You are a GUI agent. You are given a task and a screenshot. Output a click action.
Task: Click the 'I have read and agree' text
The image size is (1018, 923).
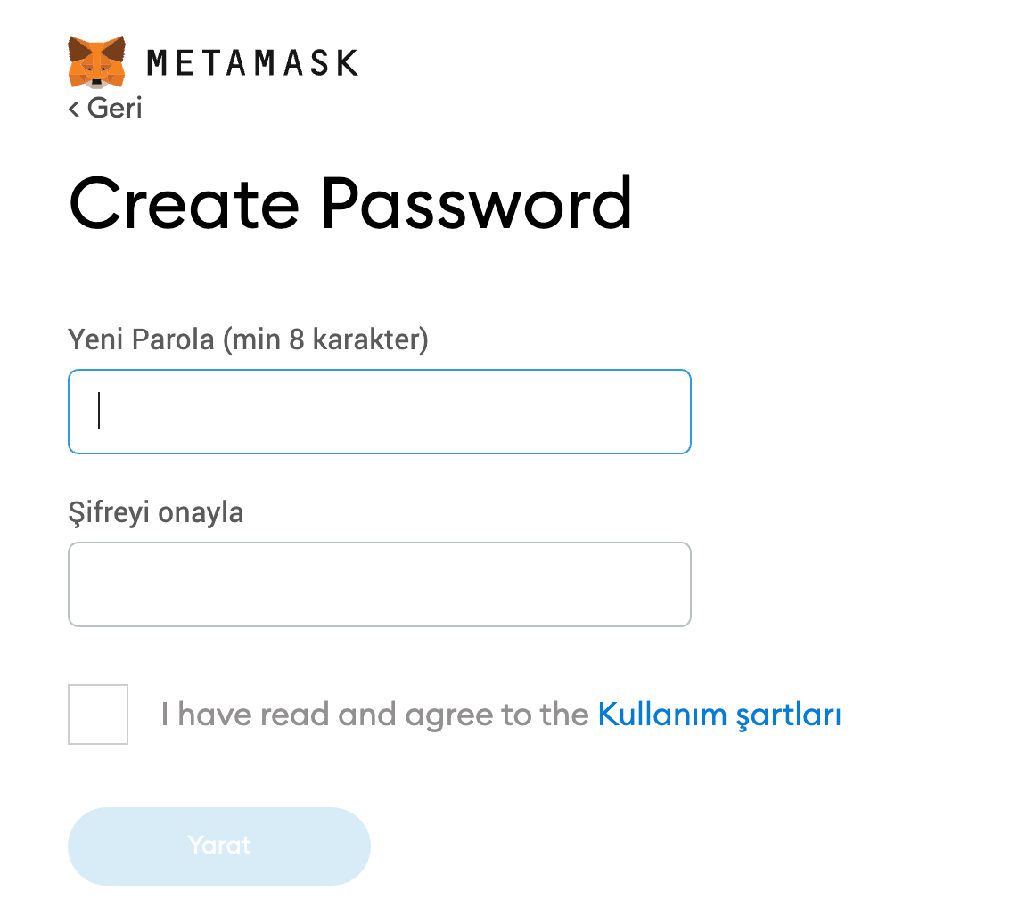375,714
